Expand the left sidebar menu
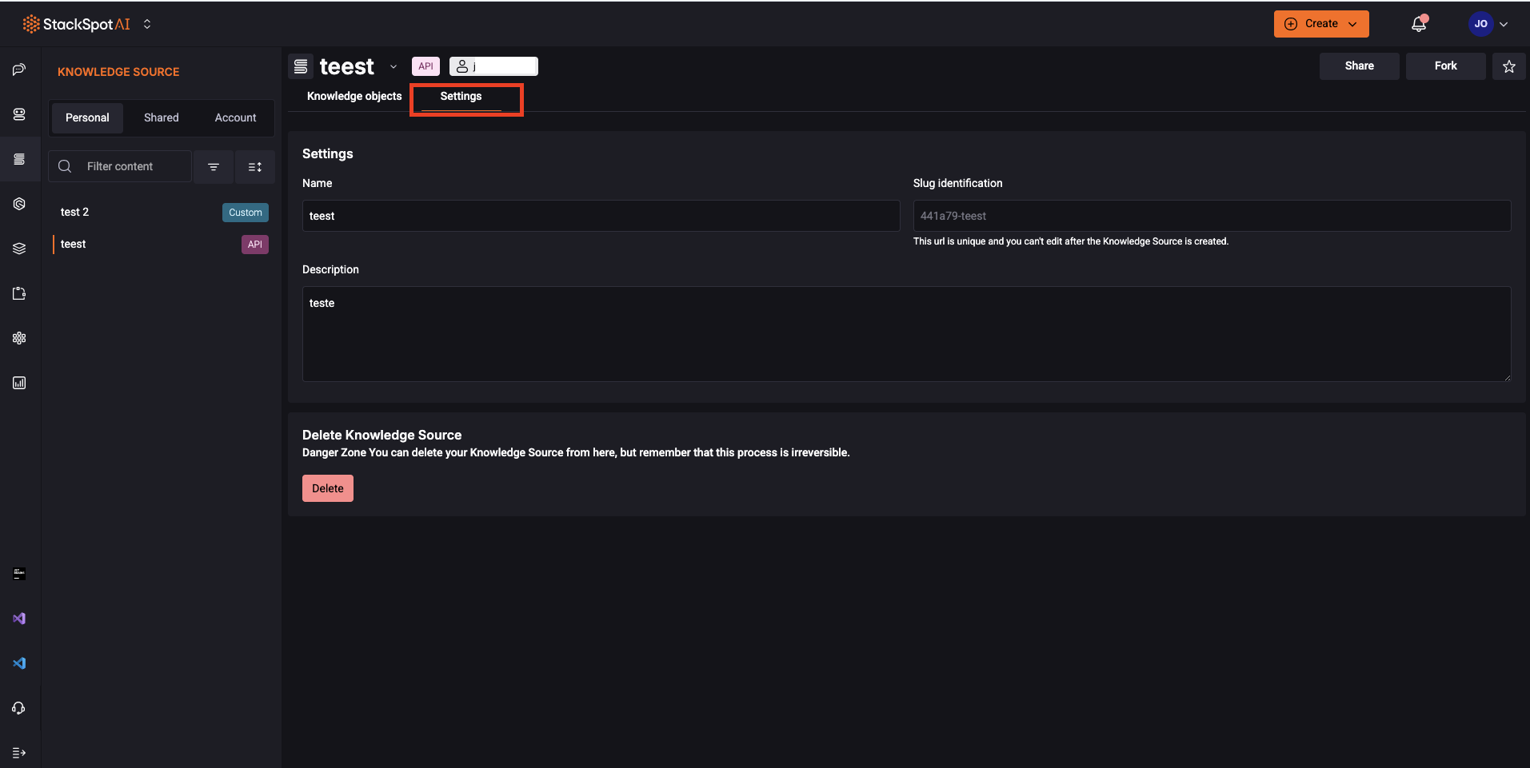 point(19,753)
